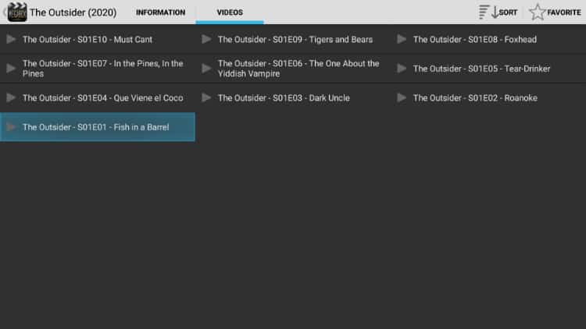Select the highlighted Fish in a Barrel title
The width and height of the screenshot is (586, 329).
point(95,127)
